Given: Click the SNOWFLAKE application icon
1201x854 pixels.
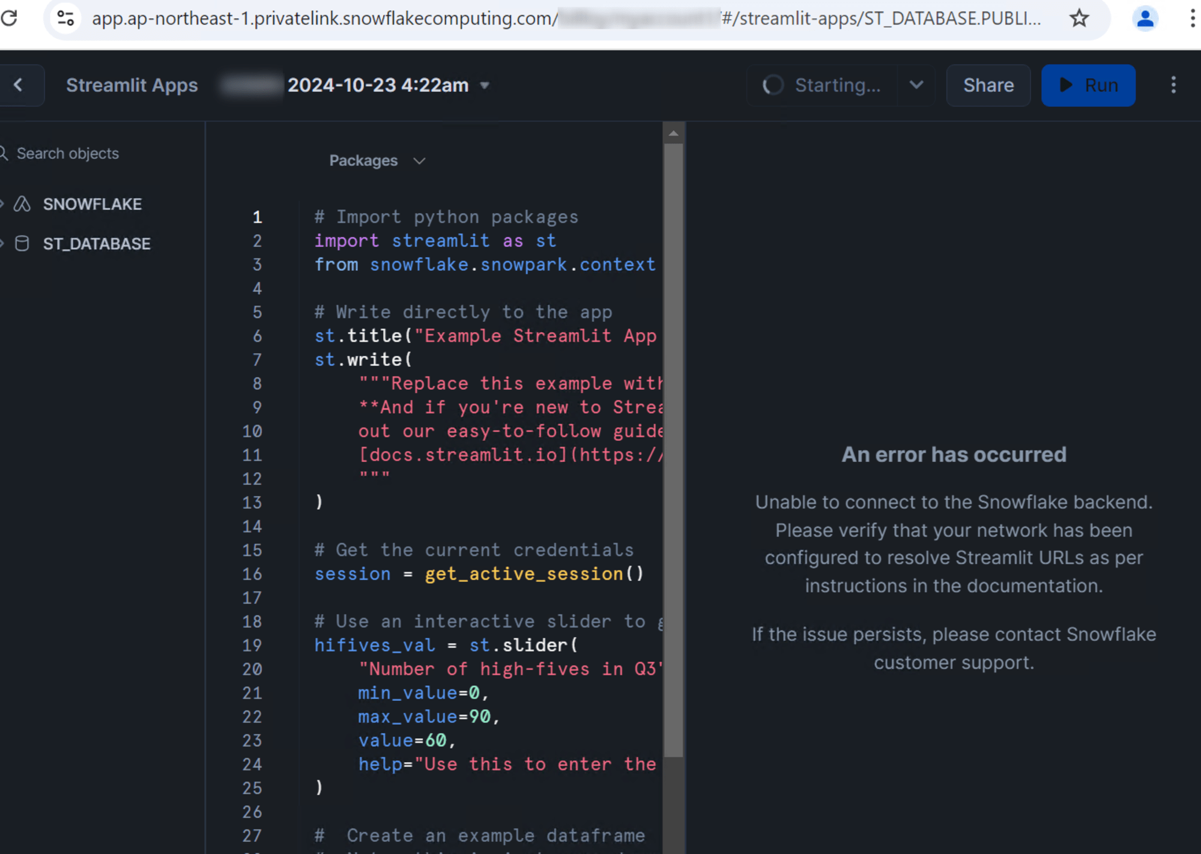Looking at the screenshot, I should [22, 204].
